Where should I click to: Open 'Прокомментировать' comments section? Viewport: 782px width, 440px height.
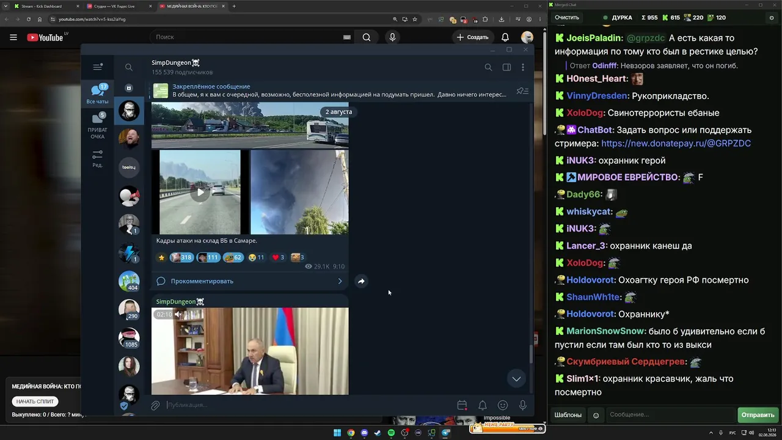250,281
